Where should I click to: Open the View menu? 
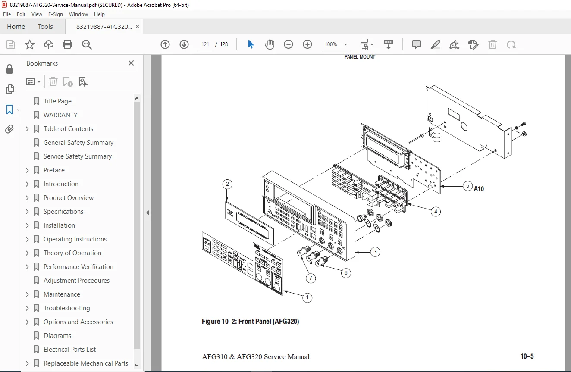pos(37,14)
